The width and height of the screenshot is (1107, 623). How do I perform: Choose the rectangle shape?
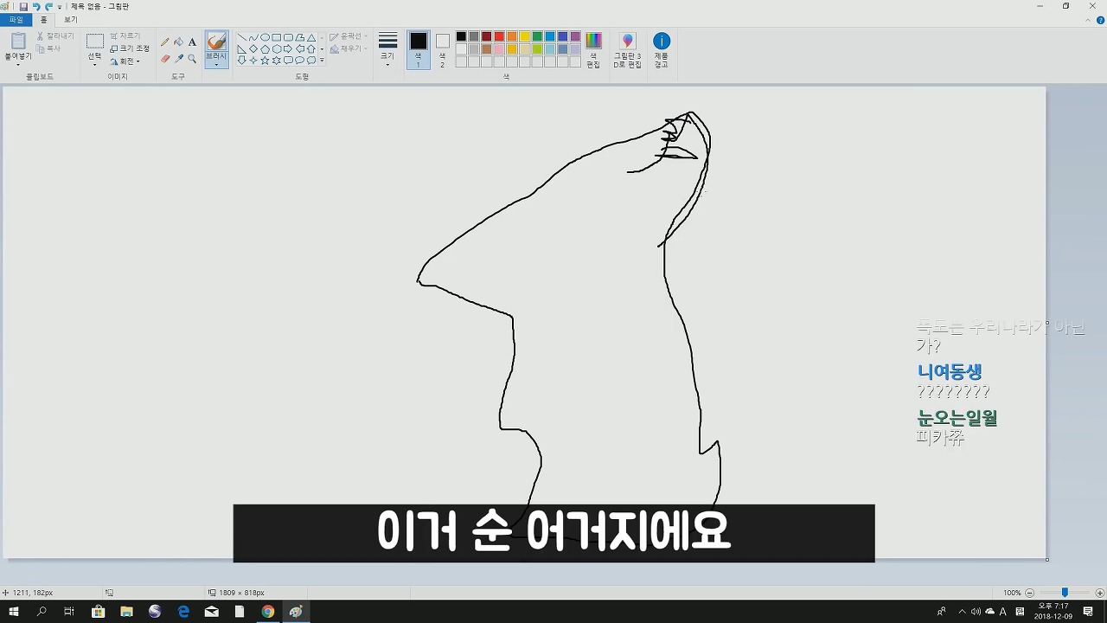coord(276,37)
